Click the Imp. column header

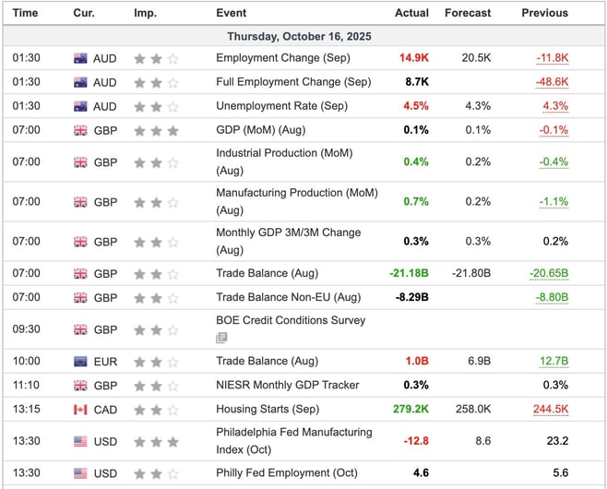[145, 13]
